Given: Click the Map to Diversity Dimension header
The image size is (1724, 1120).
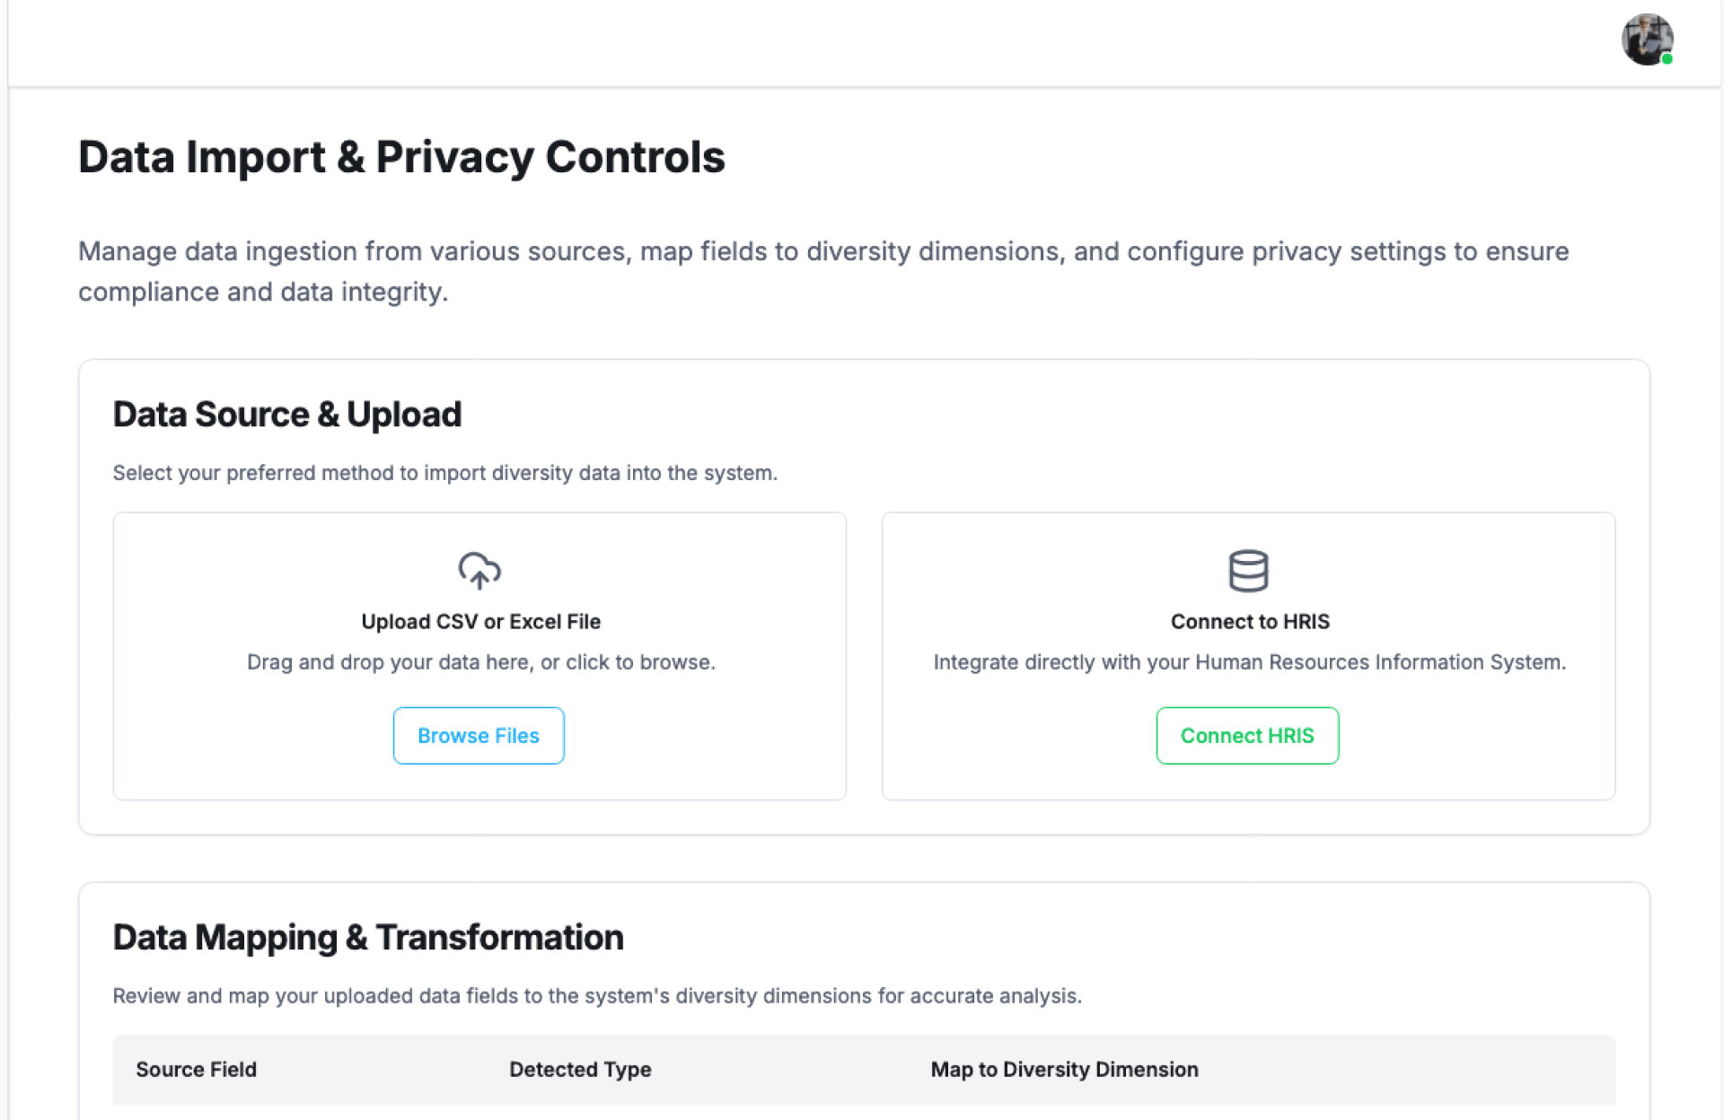Looking at the screenshot, I should click(x=1064, y=1069).
